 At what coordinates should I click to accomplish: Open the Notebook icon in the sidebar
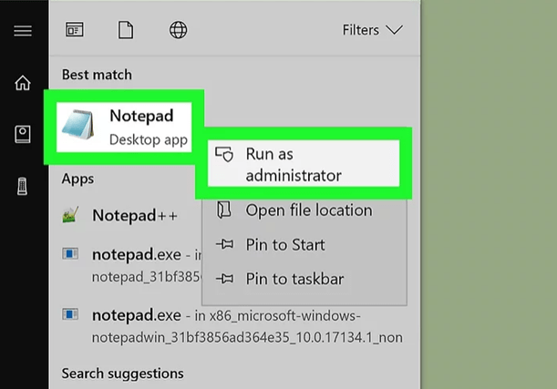[x=23, y=134]
